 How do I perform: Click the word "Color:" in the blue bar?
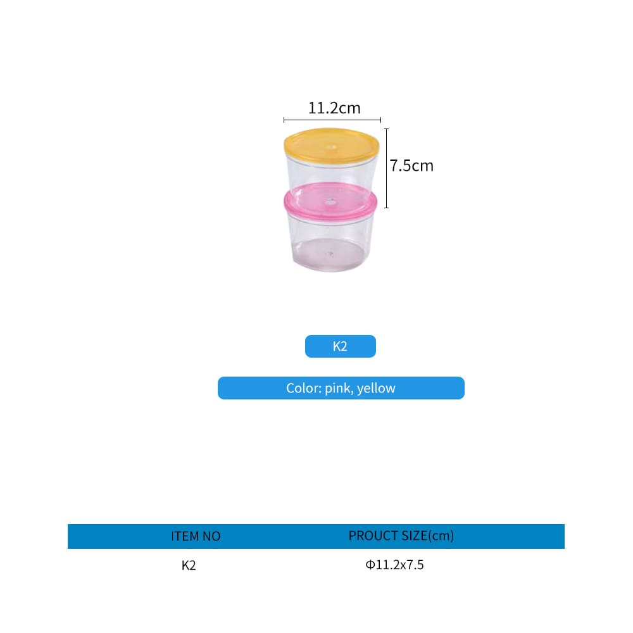[304, 388]
